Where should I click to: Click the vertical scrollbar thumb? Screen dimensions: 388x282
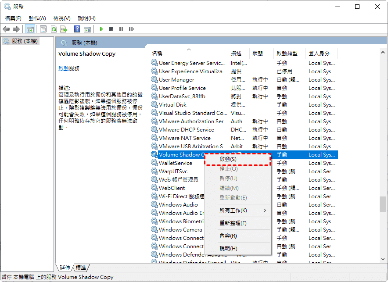point(383,204)
